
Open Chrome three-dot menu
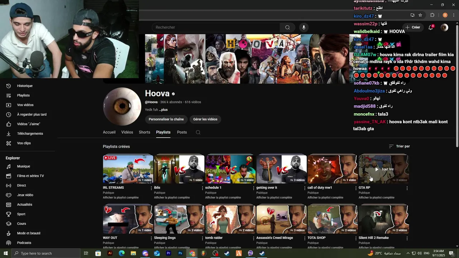(x=453, y=15)
